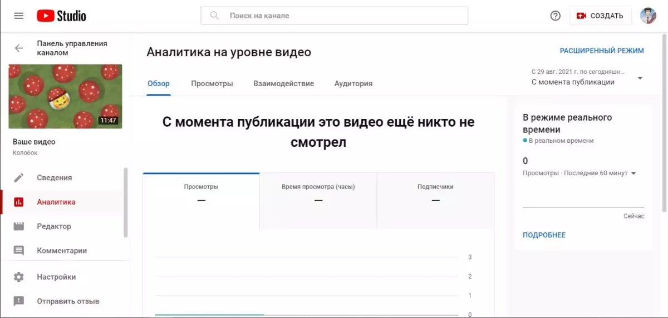The image size is (668, 318).
Task: Click the search field Поиск на канале
Action: 335,16
